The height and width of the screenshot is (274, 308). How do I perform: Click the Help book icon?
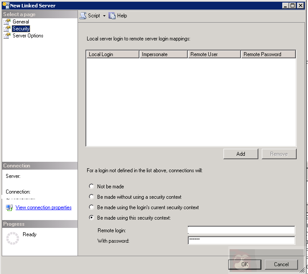click(x=112, y=16)
